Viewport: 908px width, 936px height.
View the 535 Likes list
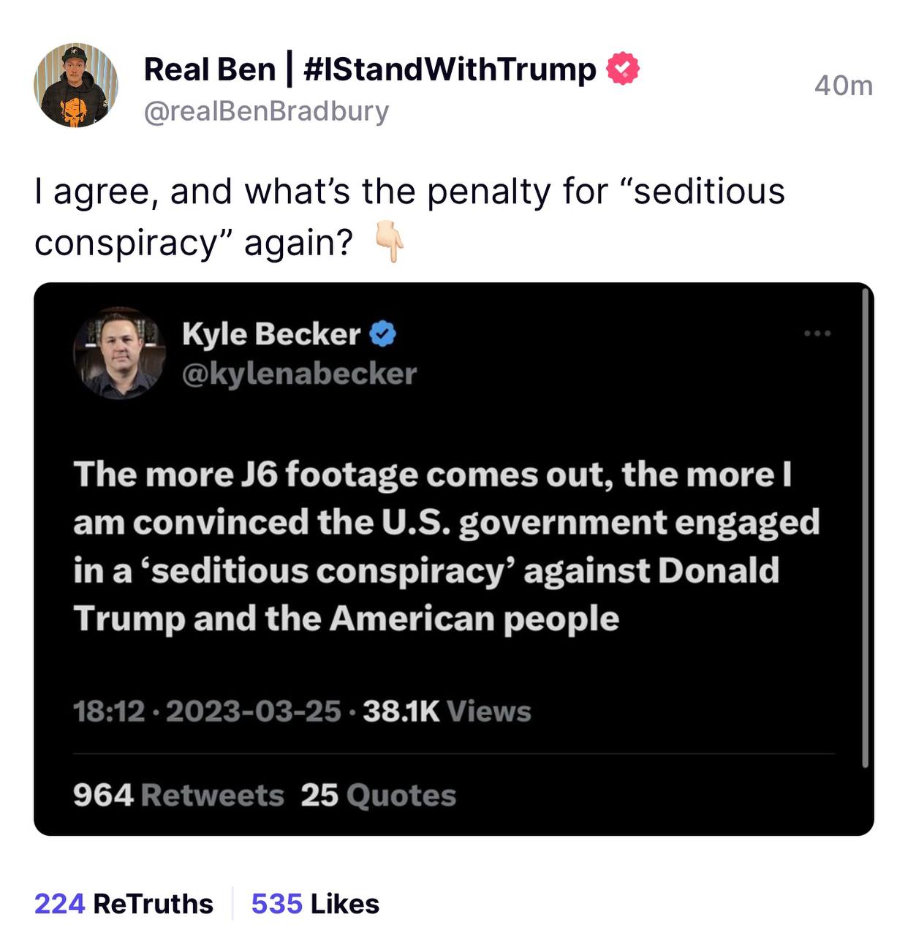click(315, 904)
